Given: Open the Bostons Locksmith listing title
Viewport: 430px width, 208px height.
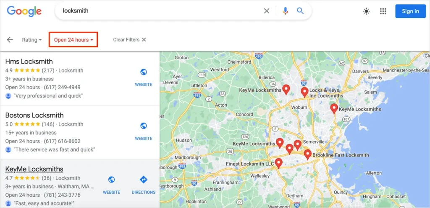Looking at the screenshot, I should pyautogui.click(x=34, y=115).
